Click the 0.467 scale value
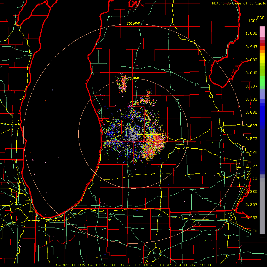This screenshot has width=267, height=267. click(251, 165)
